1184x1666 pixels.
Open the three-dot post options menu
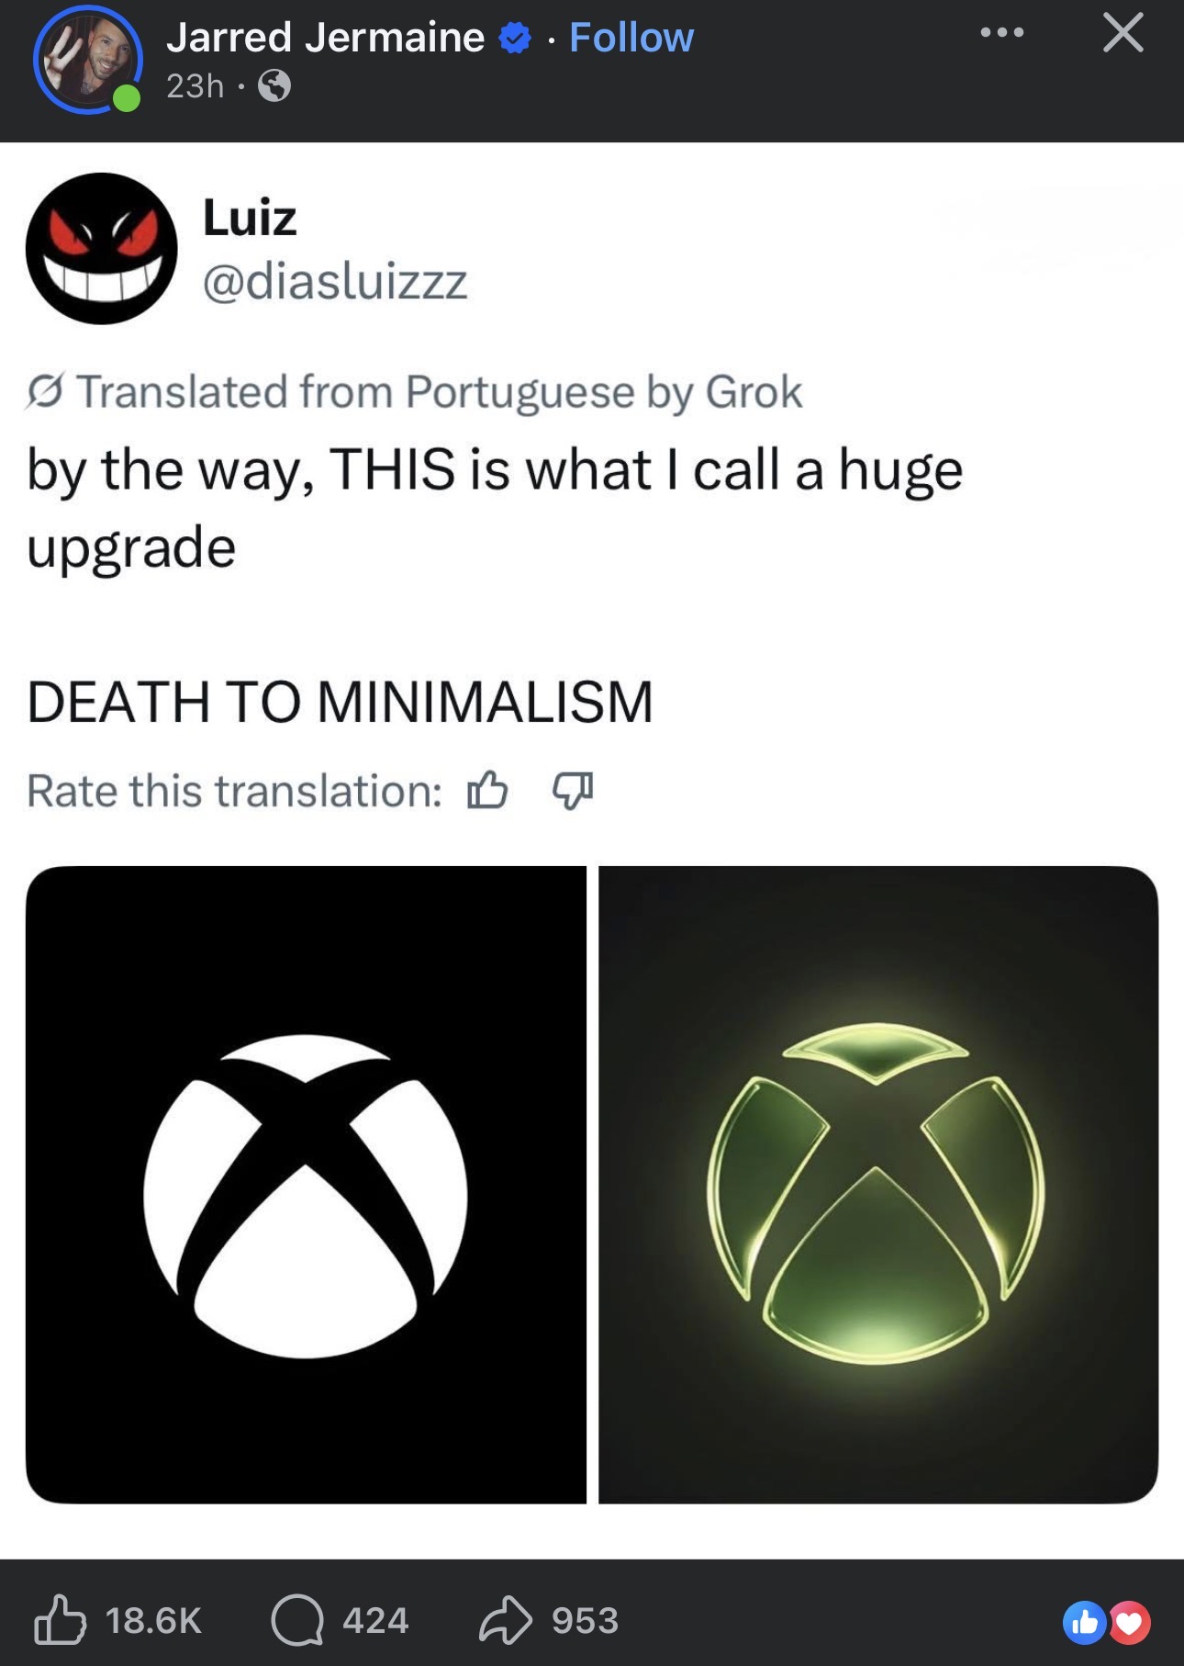pyautogui.click(x=1001, y=34)
